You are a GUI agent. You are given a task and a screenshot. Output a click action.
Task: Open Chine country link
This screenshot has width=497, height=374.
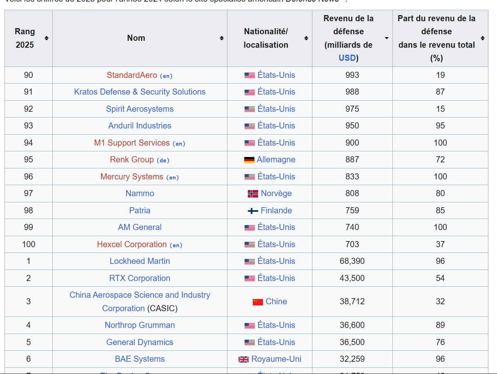coord(276,301)
